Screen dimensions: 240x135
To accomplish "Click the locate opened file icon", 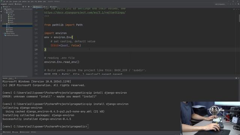I will pyautogui.click(x=23, y=7).
